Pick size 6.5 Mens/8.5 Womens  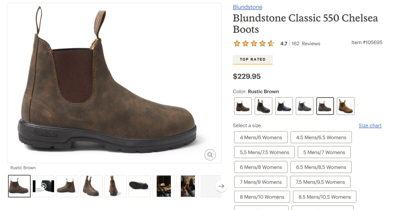(x=321, y=167)
